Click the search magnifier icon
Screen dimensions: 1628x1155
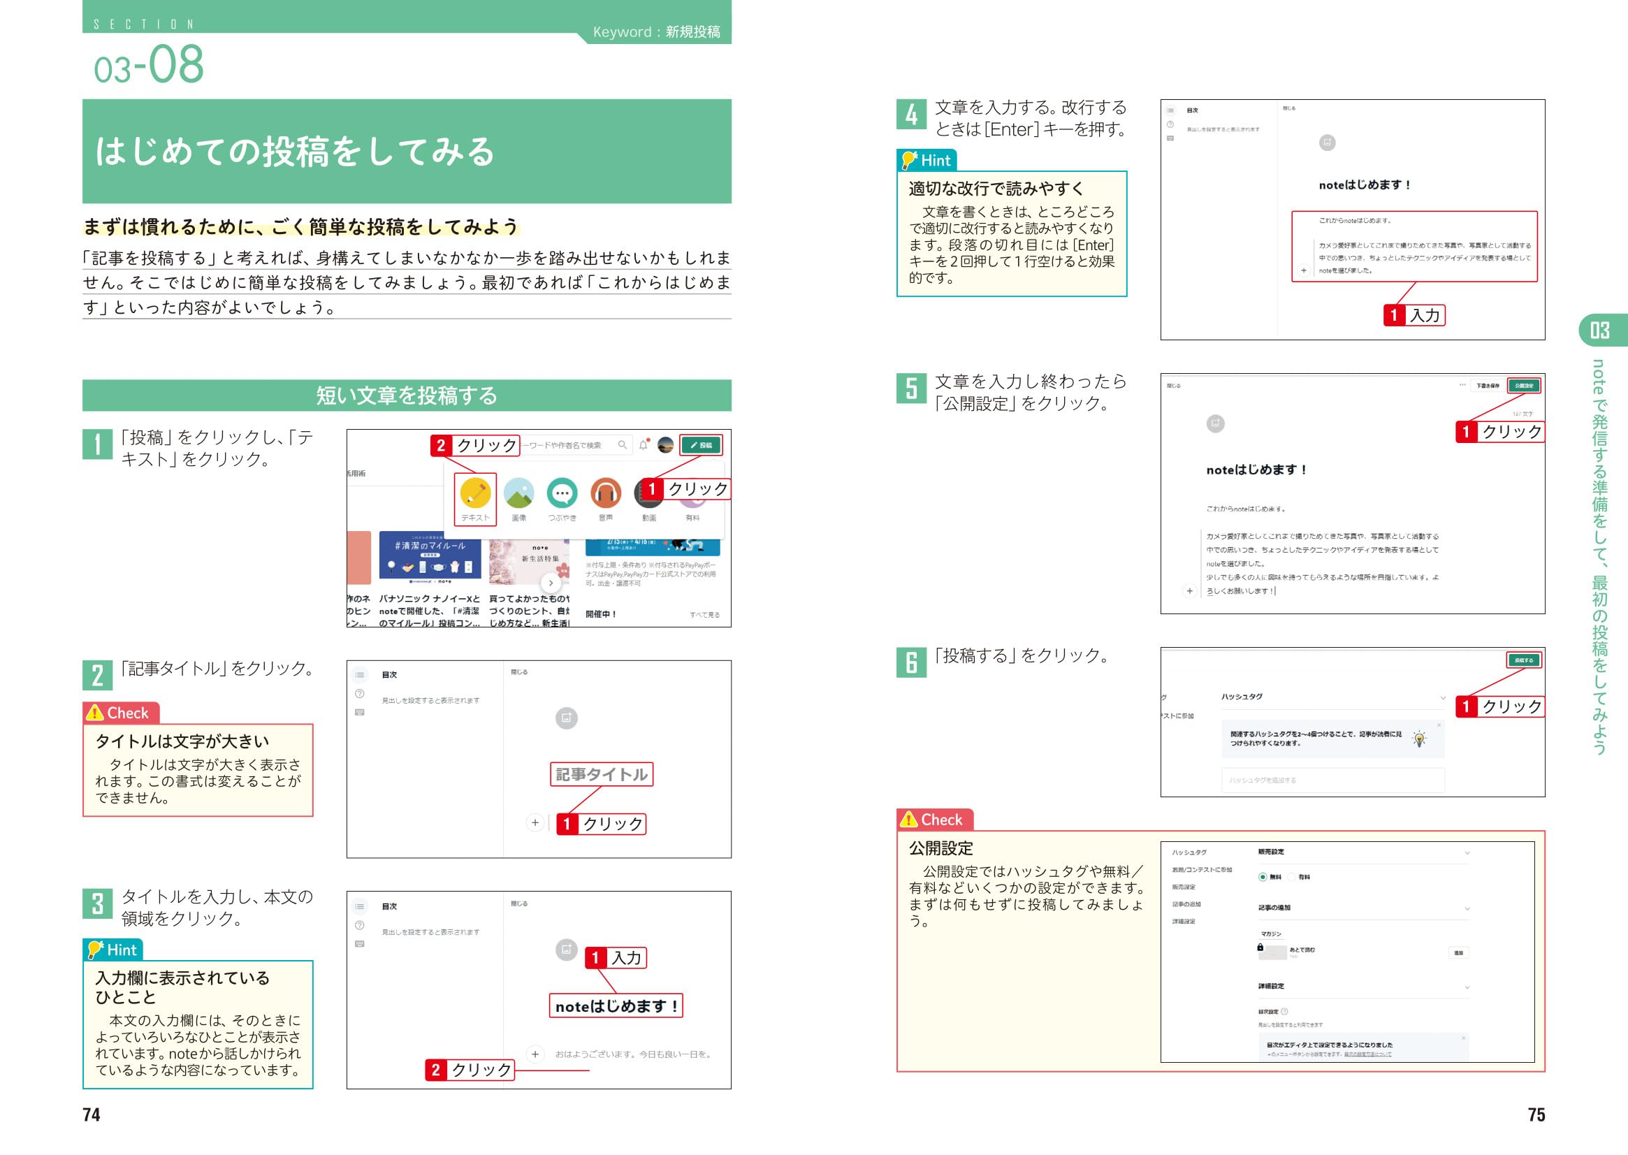623,445
